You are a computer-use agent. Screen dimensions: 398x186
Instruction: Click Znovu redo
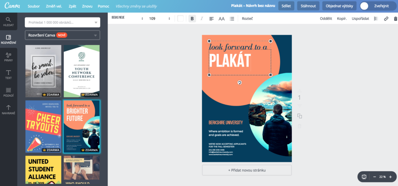click(87, 6)
